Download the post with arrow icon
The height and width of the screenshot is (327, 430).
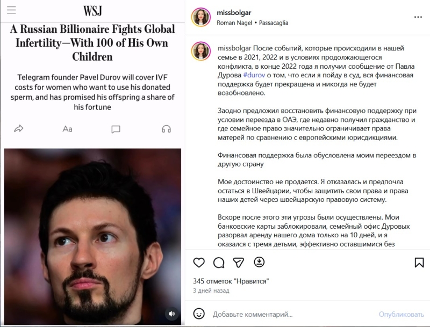click(259, 262)
